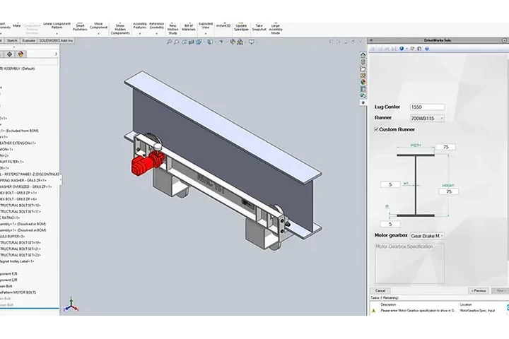
Task: Click the Bill of Materials tool
Action: [x=189, y=28]
